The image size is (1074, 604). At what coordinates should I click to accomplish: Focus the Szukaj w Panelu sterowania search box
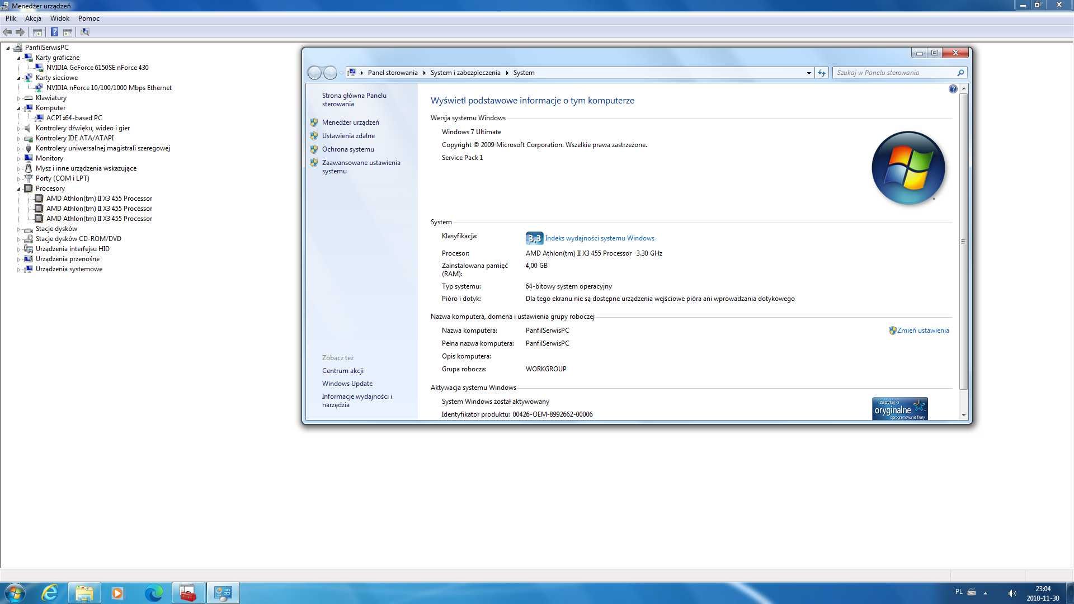[x=899, y=73]
